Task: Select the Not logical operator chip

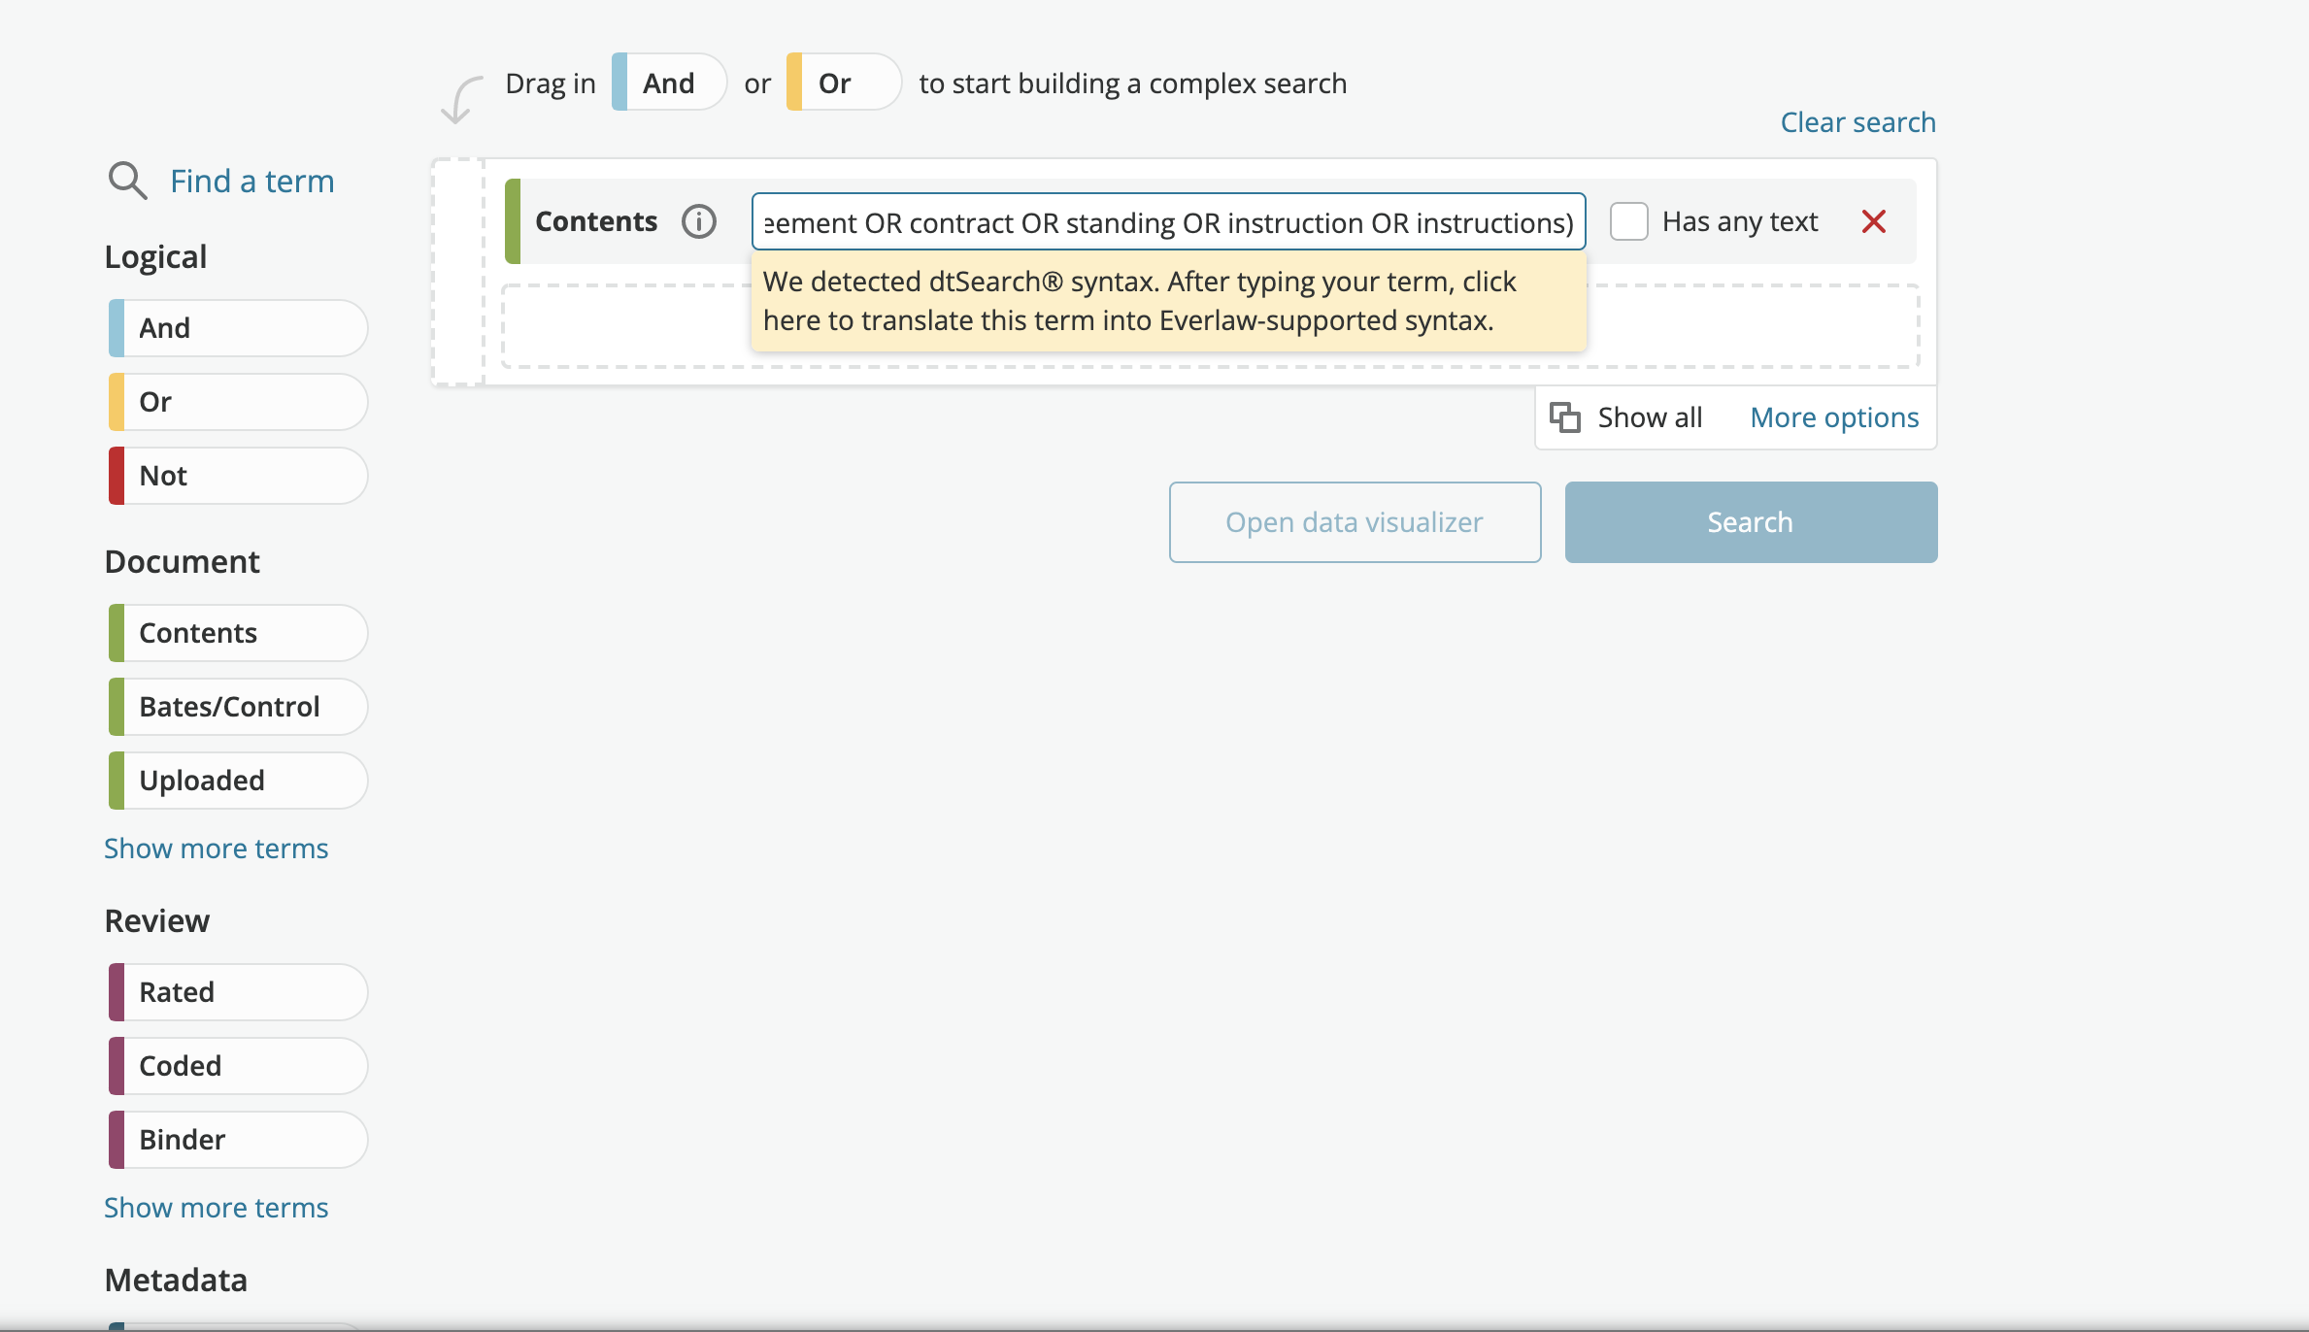Action: tap(236, 475)
